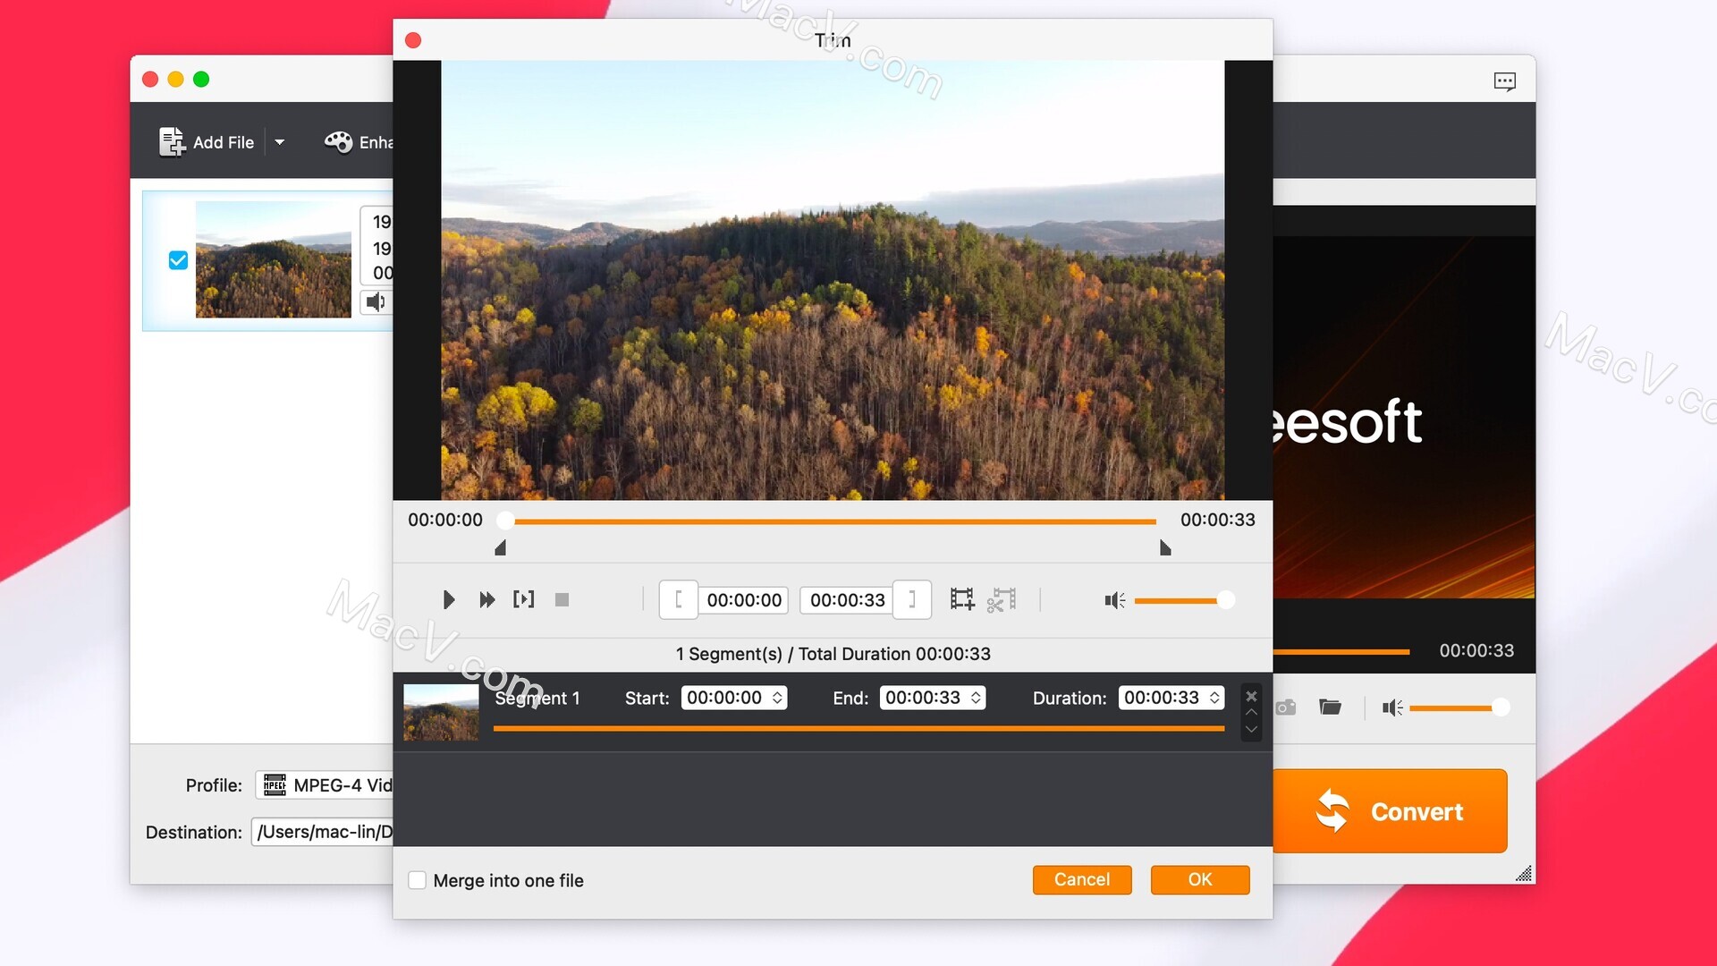This screenshot has height=966, width=1717.
Task: Take a snapshot with the camera icon
Action: coord(1285,708)
